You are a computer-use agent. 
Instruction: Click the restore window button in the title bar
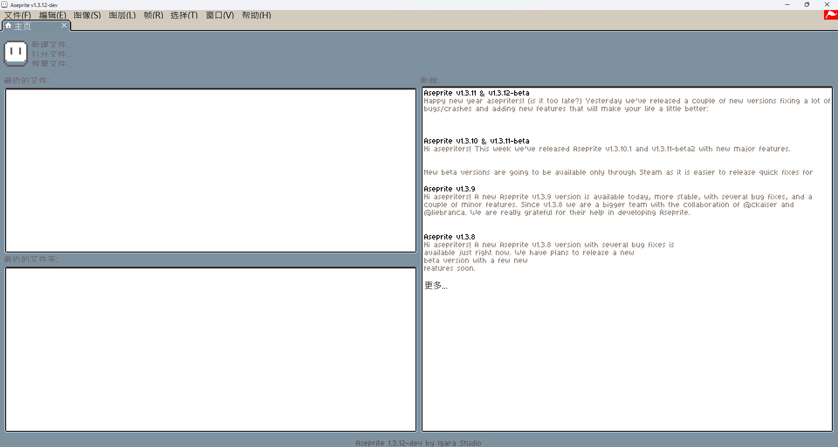(807, 5)
